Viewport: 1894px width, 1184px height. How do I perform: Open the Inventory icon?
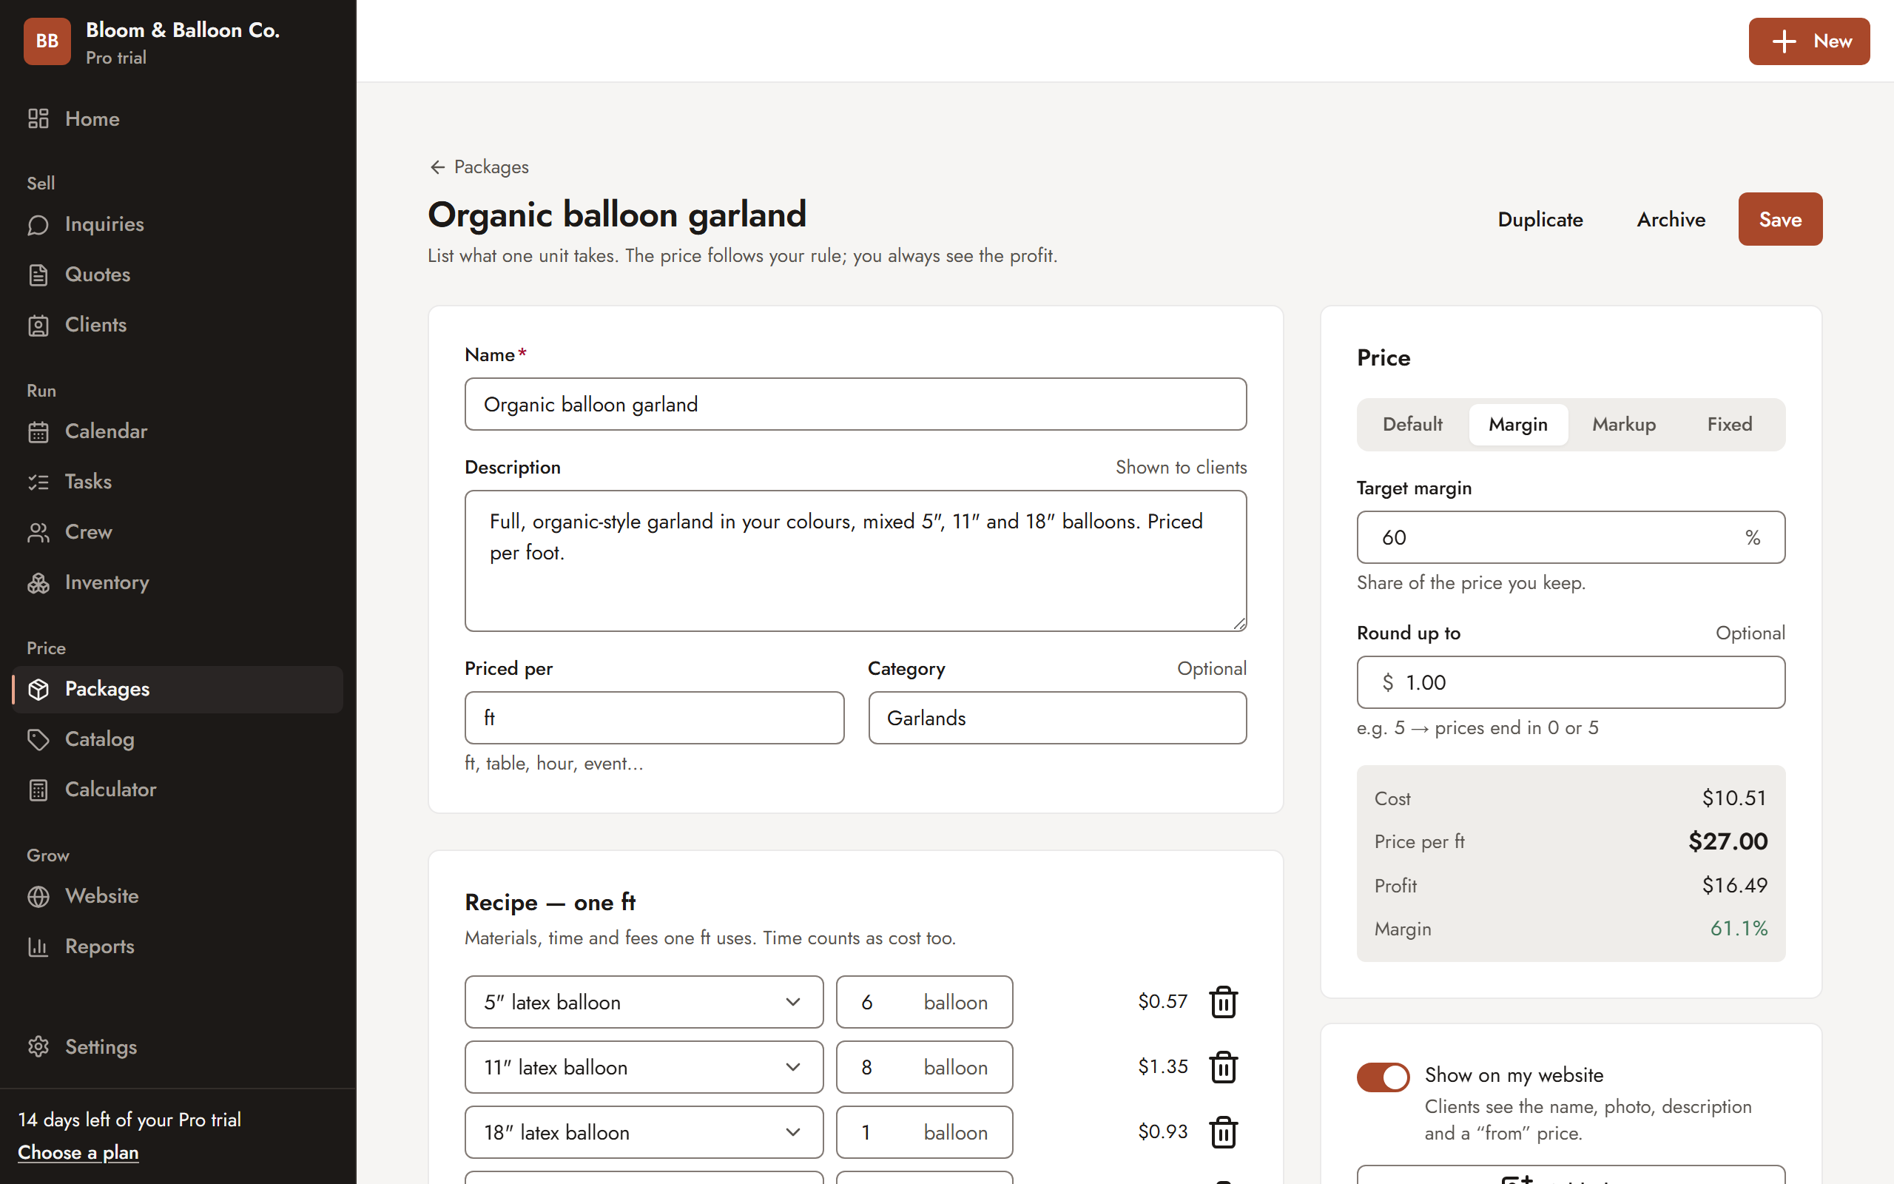pos(38,582)
